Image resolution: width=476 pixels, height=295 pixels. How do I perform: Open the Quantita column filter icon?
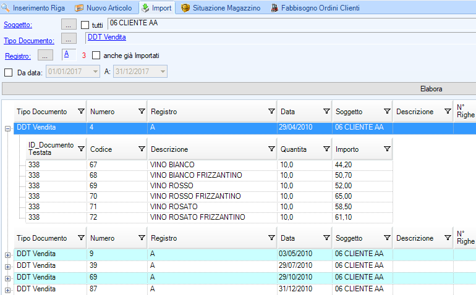pyautogui.click(x=326, y=149)
